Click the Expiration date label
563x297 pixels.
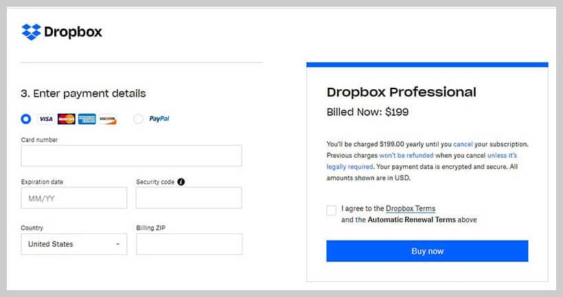pyautogui.click(x=42, y=182)
